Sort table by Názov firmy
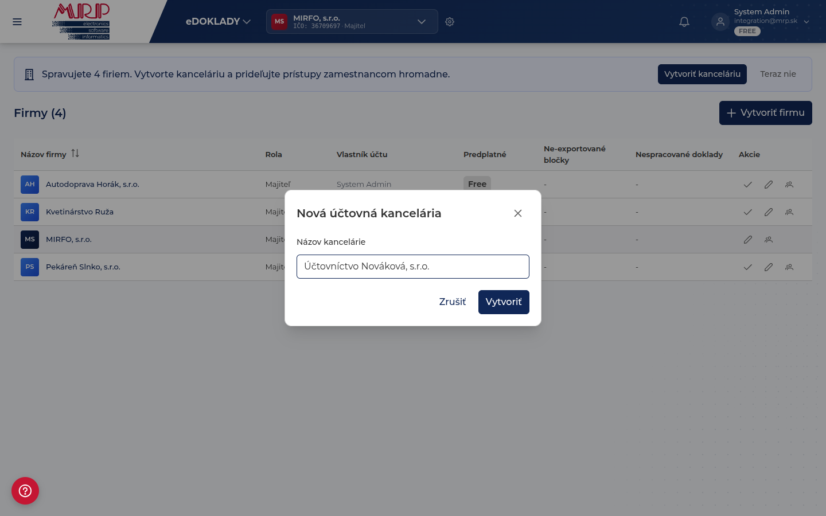This screenshot has height=516, width=826. pos(75,154)
